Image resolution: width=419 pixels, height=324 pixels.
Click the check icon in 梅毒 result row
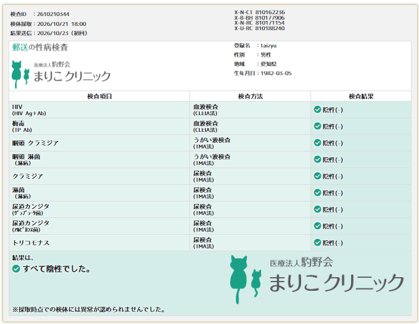pyautogui.click(x=317, y=126)
